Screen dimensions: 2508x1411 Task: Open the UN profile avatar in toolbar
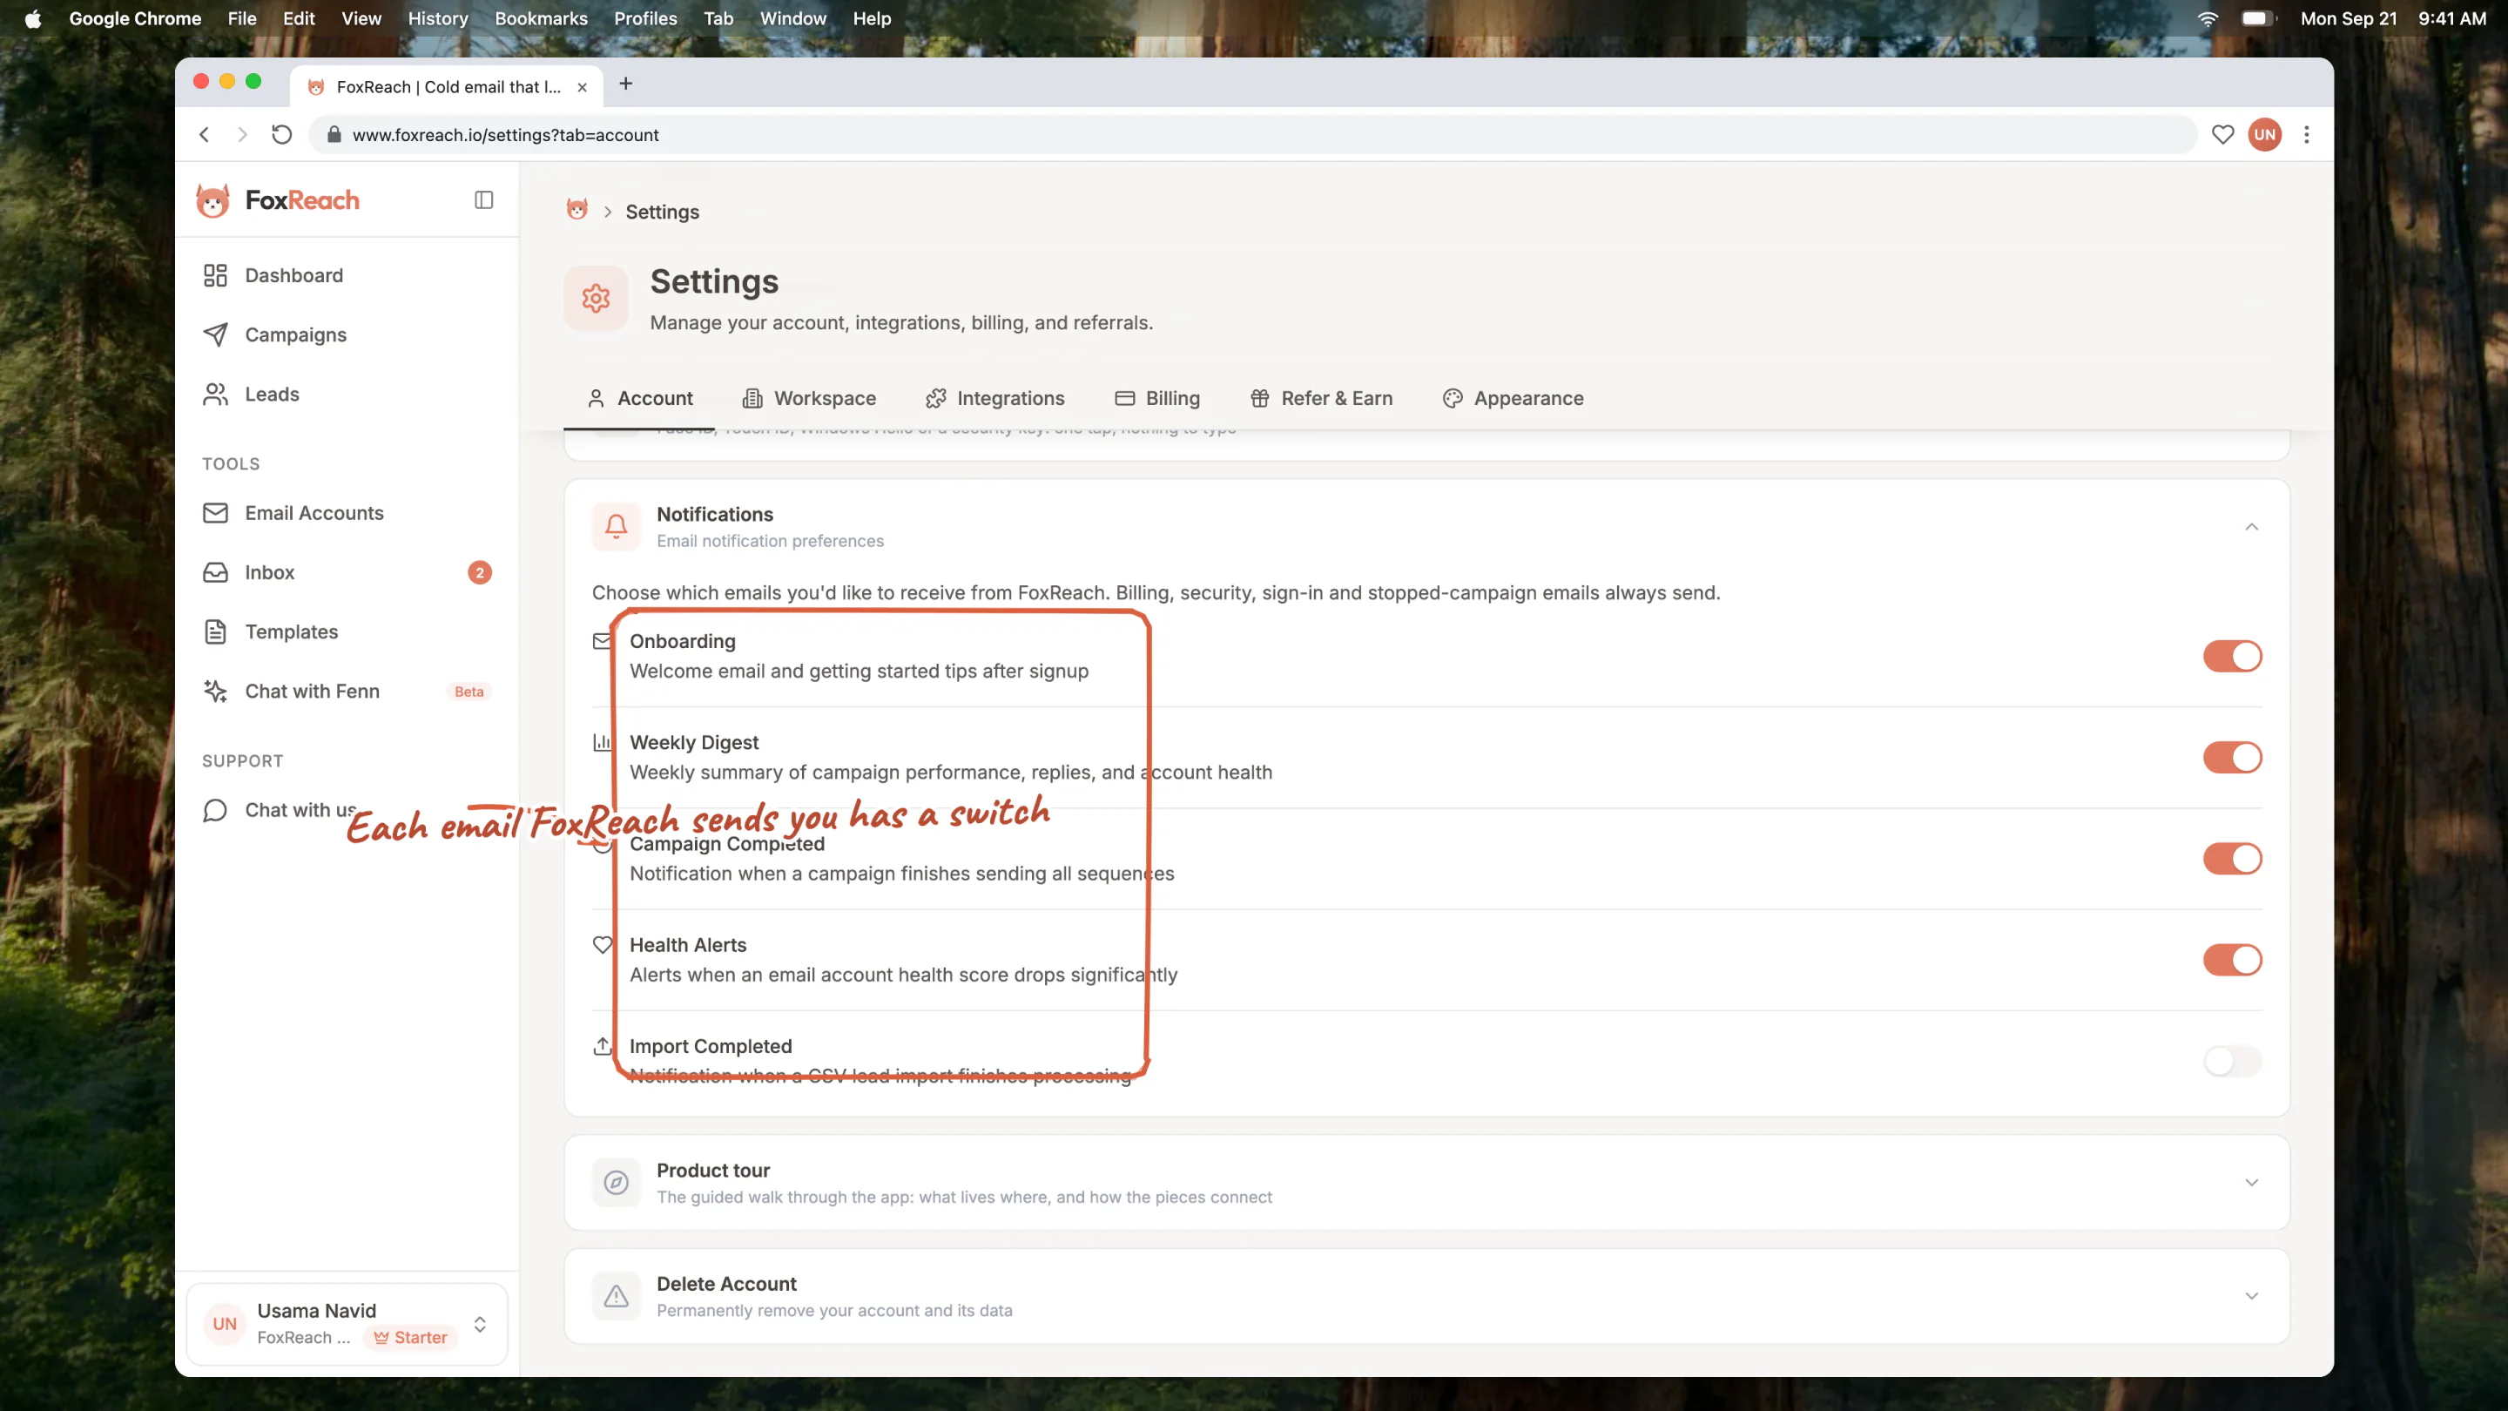[2266, 134]
